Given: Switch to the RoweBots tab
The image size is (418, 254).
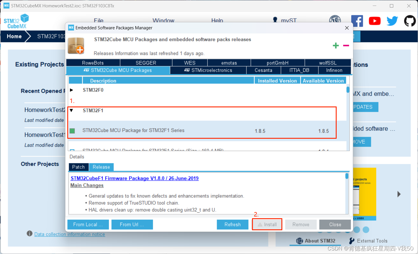Looking at the screenshot, I should tap(93, 63).
